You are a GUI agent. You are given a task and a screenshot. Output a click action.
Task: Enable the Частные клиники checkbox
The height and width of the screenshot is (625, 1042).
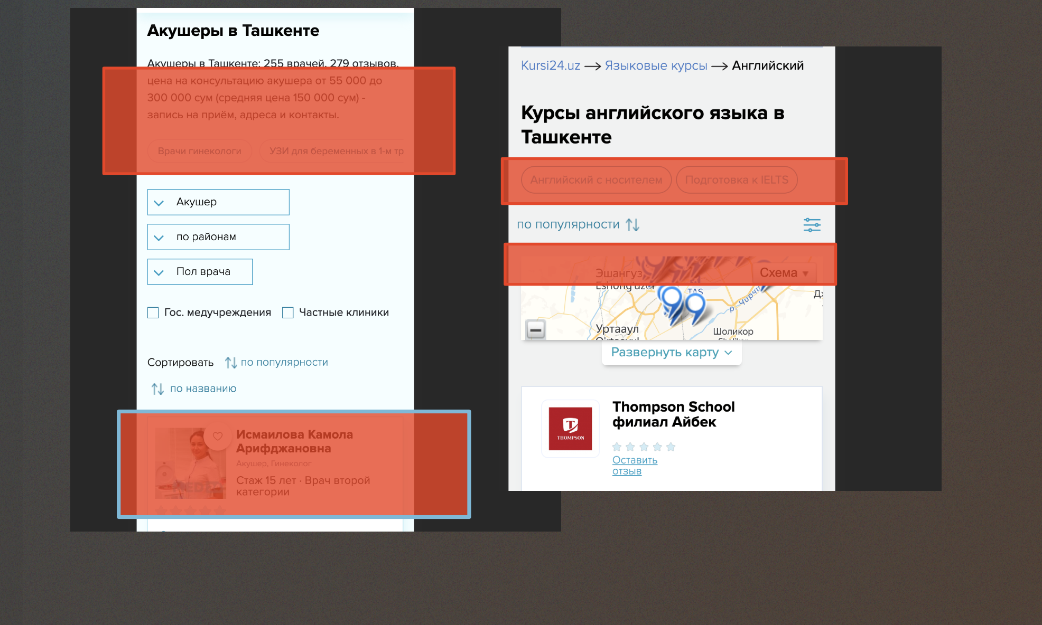[x=288, y=312]
